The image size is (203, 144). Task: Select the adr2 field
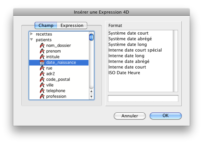click(x=59, y=74)
